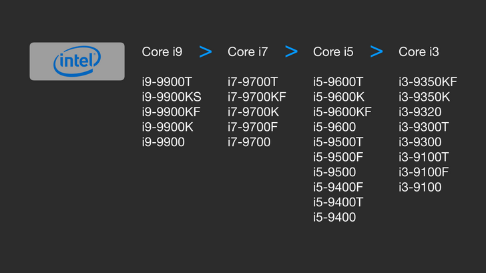Click the i9-9900T processor name
Screen dimensions: 486x273
167,81
